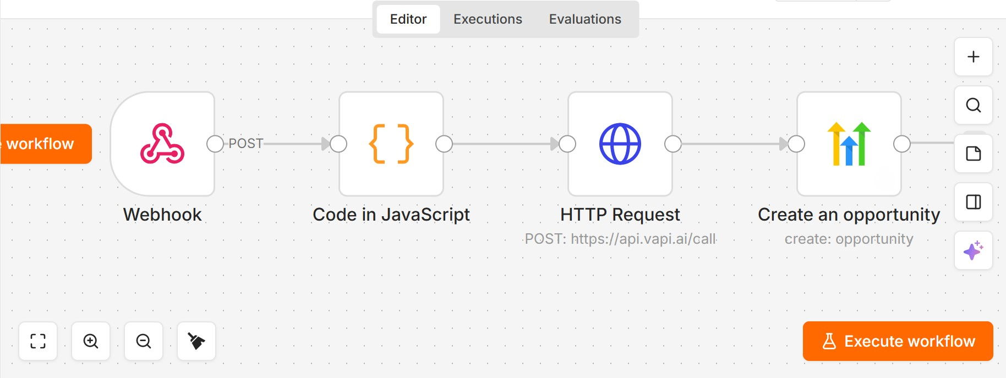1006x378 pixels.
Task: Add a sticky note with the note icon
Action: pos(974,154)
